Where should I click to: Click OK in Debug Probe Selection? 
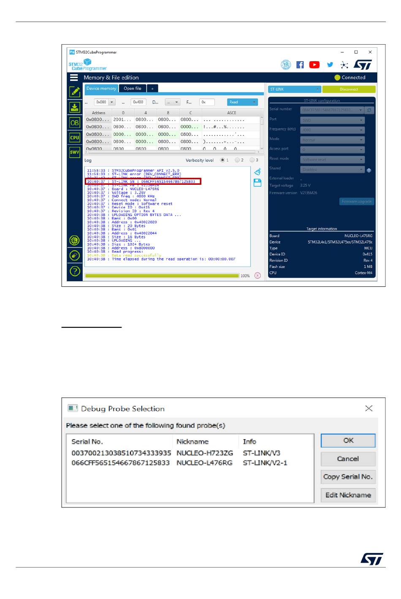[348, 440]
